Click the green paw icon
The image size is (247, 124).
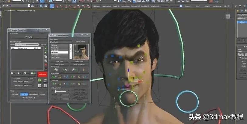click(40, 81)
